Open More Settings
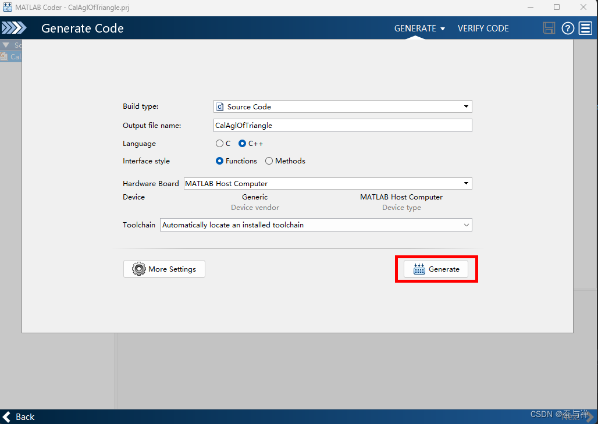 [164, 269]
